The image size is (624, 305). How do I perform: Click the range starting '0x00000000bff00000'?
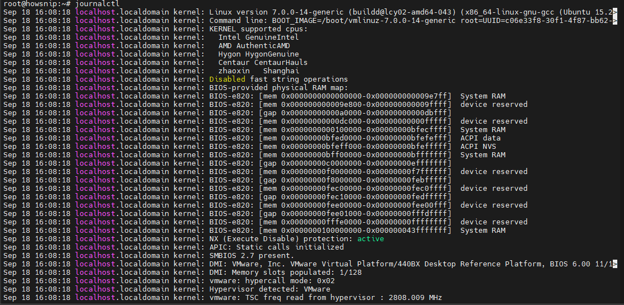coord(355,154)
